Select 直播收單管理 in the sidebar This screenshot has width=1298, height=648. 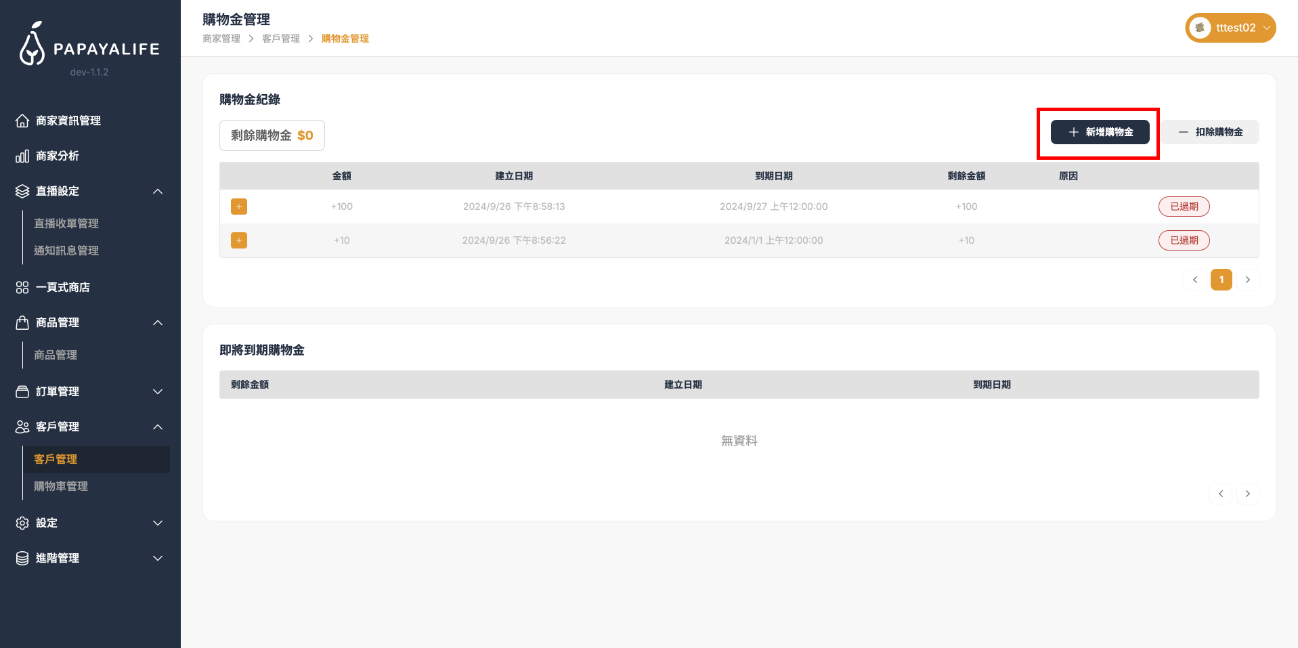coord(66,223)
